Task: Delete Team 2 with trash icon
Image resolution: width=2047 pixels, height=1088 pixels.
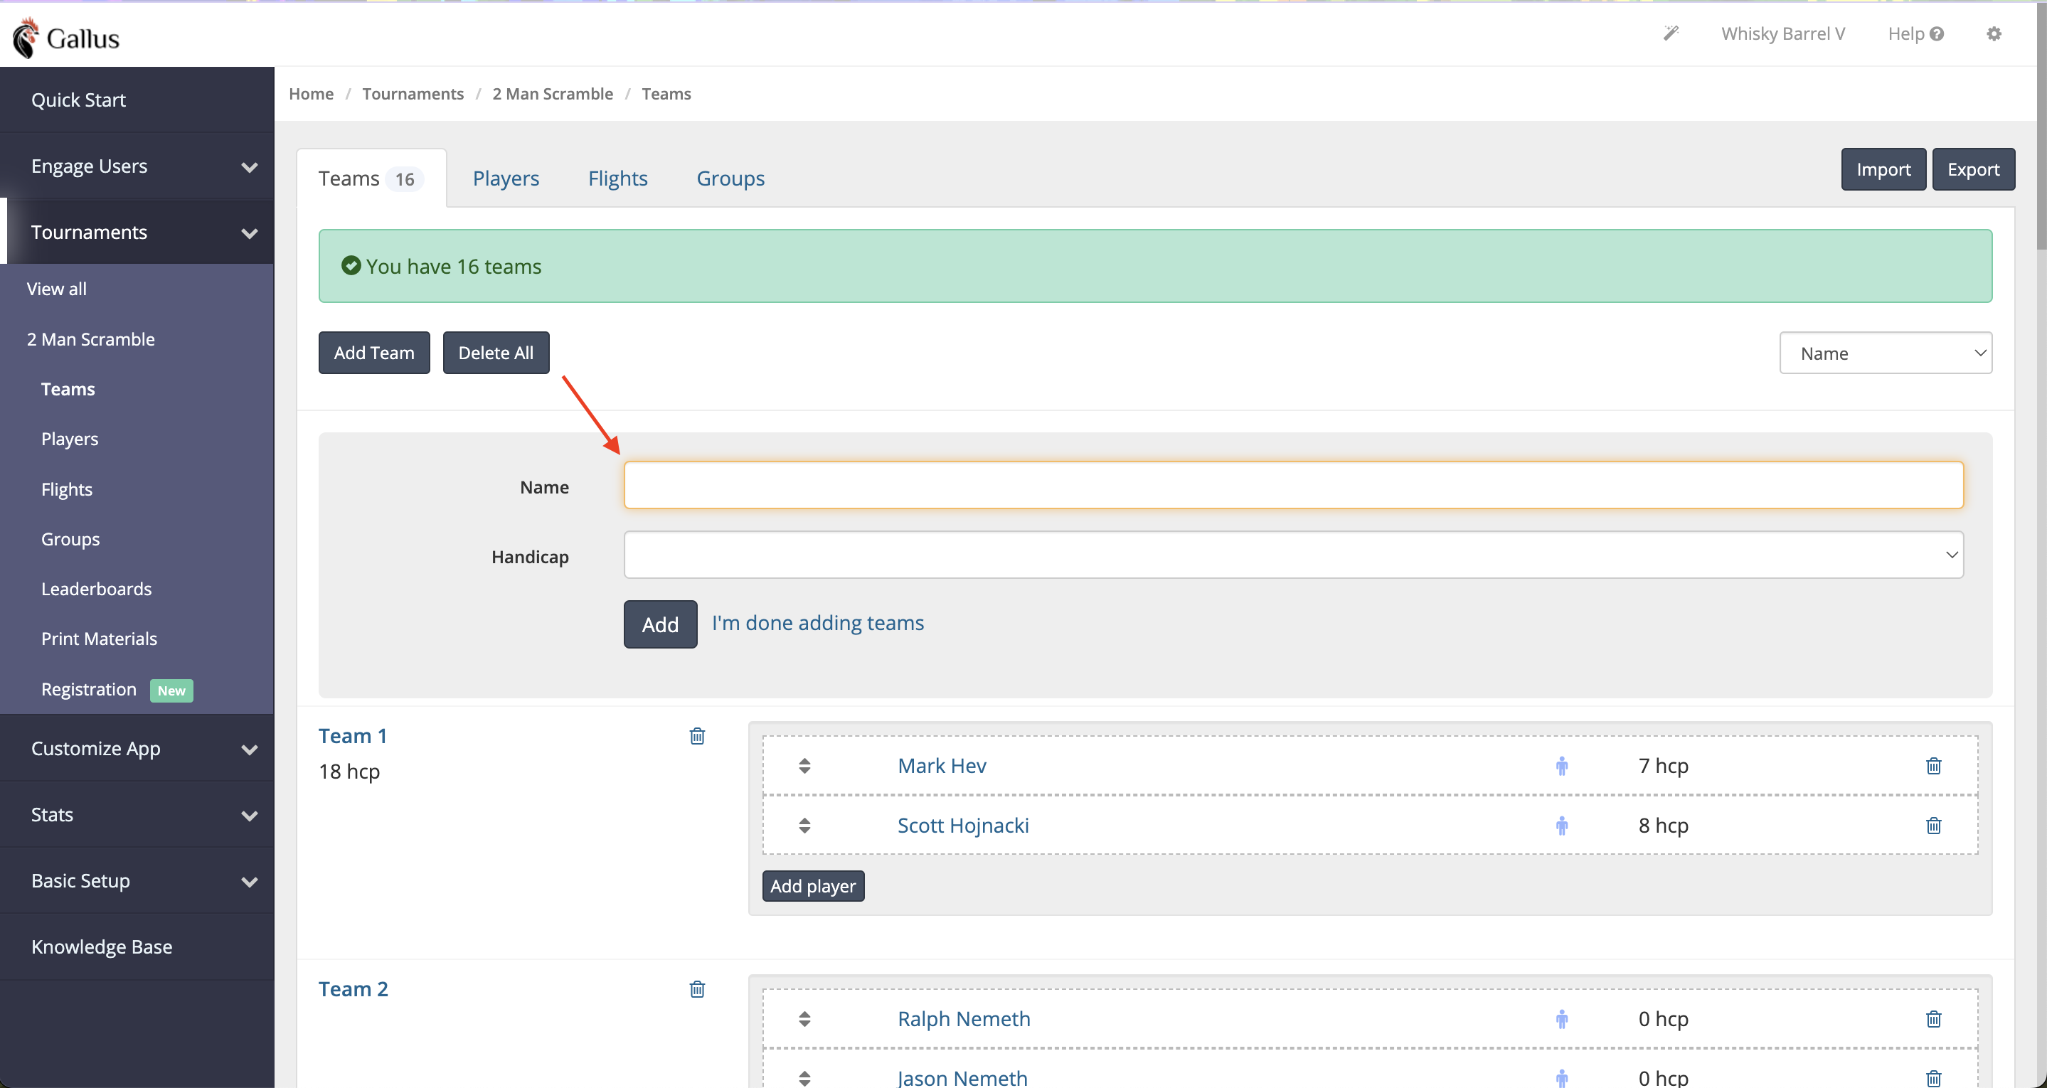Action: pos(697,988)
